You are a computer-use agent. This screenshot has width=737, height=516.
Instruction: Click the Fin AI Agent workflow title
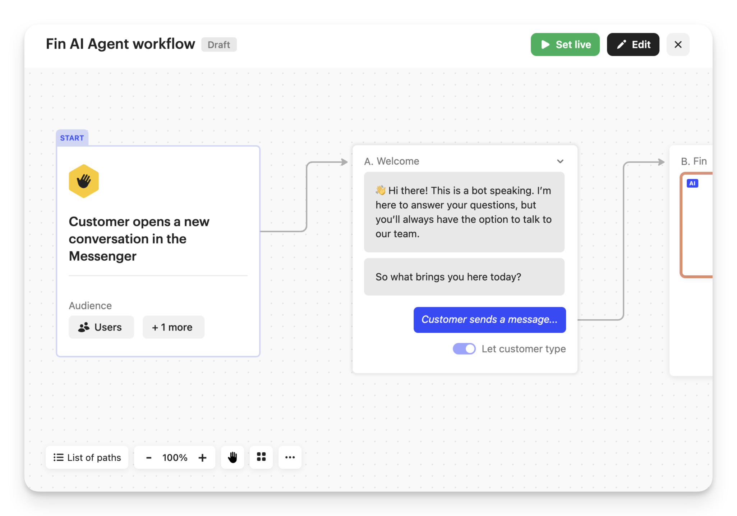point(120,44)
